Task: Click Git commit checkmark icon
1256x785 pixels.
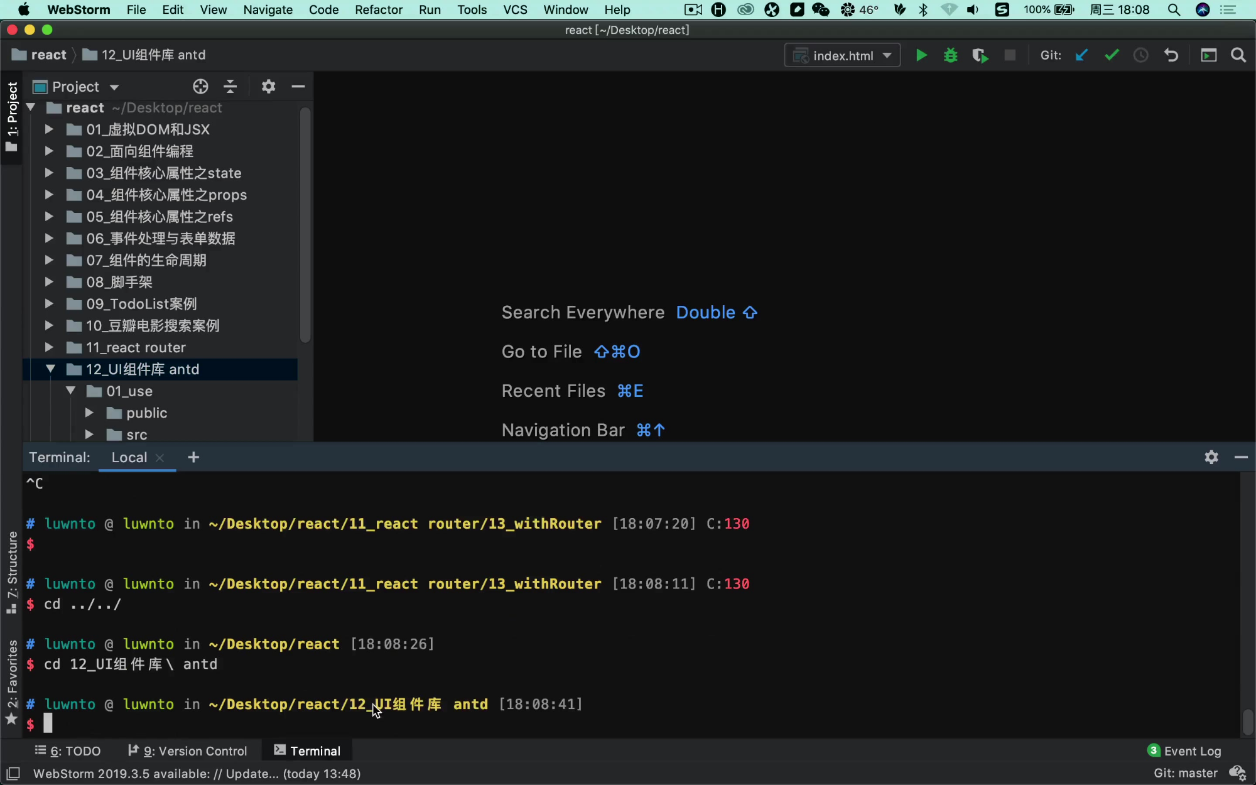Action: tap(1112, 55)
